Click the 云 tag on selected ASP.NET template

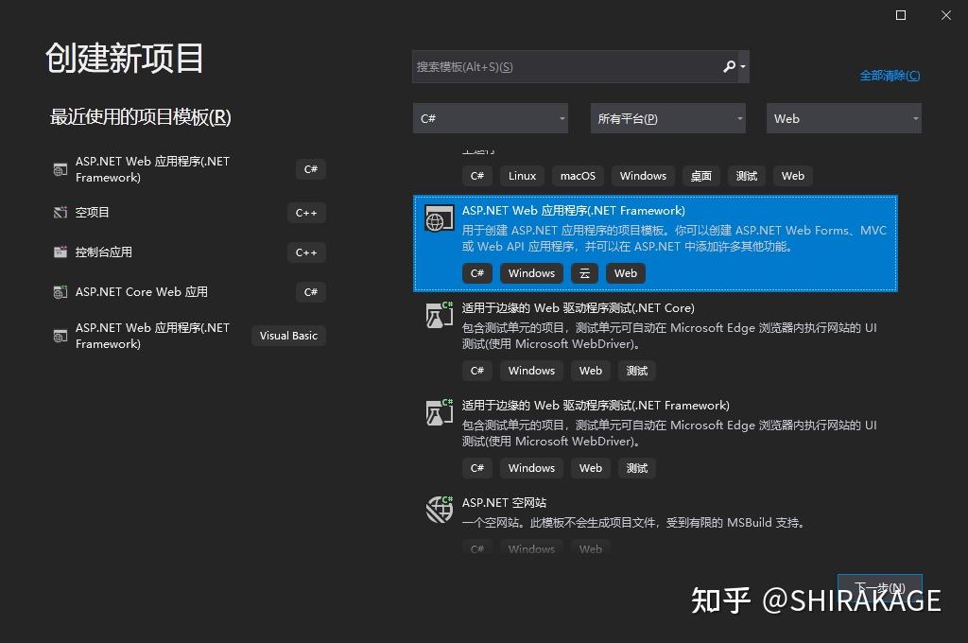pos(584,273)
